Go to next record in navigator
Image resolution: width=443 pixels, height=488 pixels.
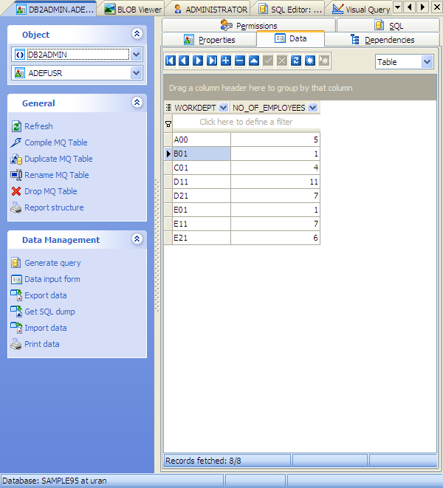point(198,61)
